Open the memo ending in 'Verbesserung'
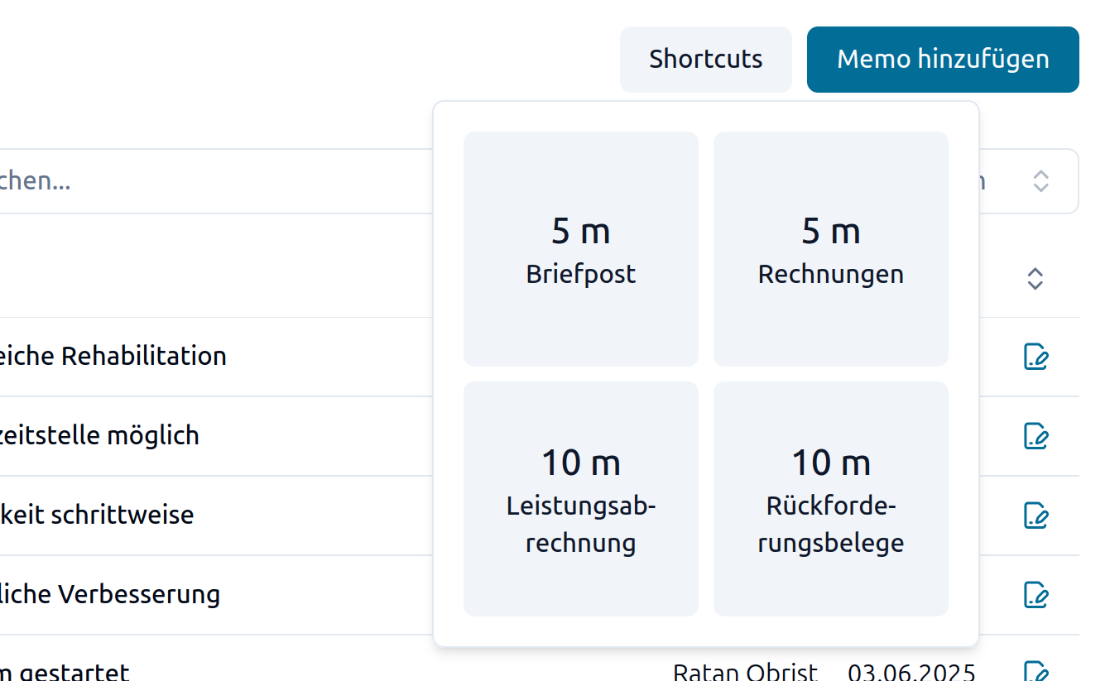1110x681 pixels. coord(109,595)
